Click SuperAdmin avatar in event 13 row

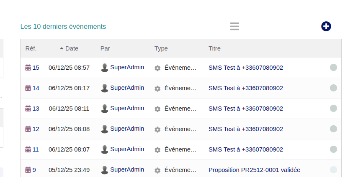click(x=105, y=109)
